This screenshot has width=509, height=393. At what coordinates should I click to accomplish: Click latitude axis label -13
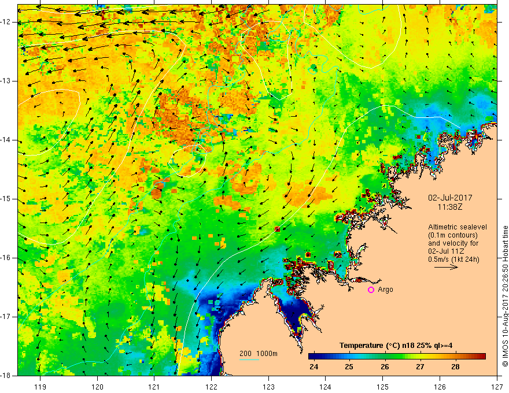[x=6, y=81]
